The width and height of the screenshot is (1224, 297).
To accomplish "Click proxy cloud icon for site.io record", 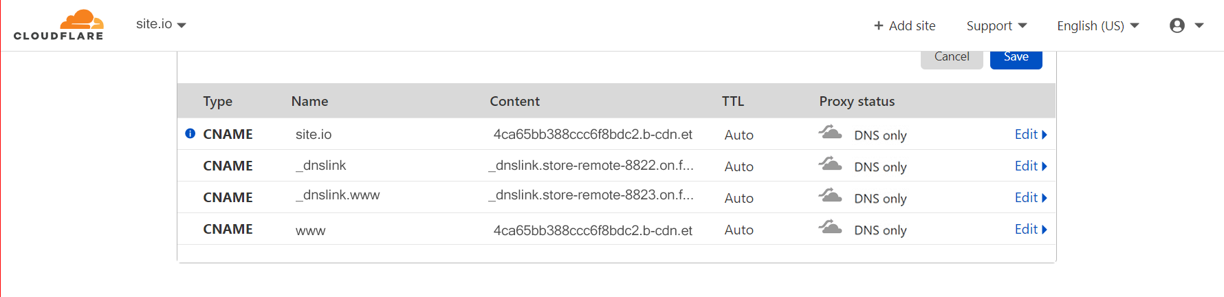I will tap(830, 132).
